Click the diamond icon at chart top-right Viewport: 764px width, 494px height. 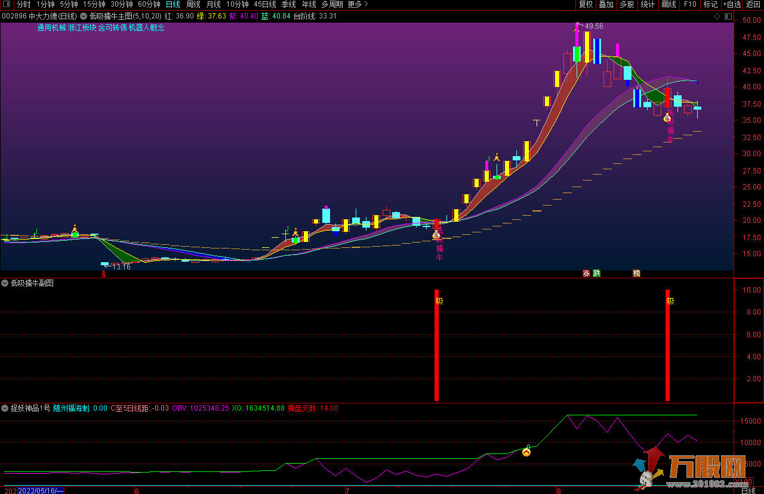pyautogui.click(x=717, y=17)
